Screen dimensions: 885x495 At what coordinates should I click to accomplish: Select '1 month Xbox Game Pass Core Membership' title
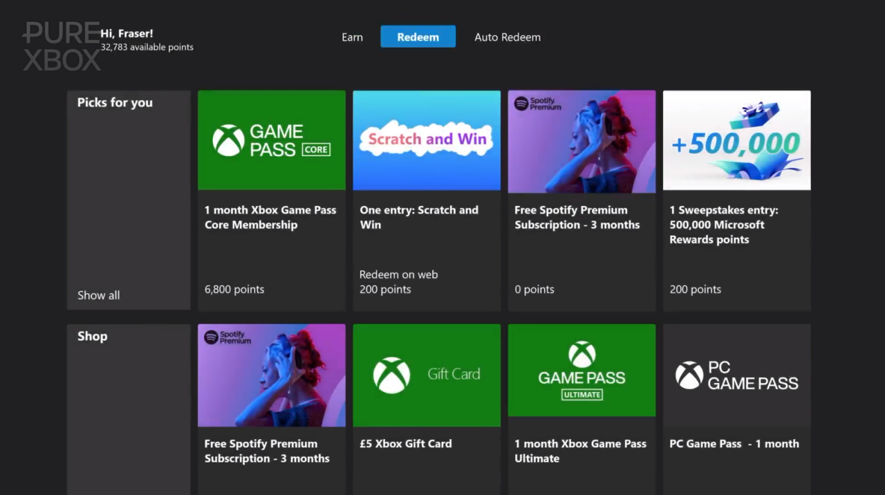pyautogui.click(x=270, y=217)
